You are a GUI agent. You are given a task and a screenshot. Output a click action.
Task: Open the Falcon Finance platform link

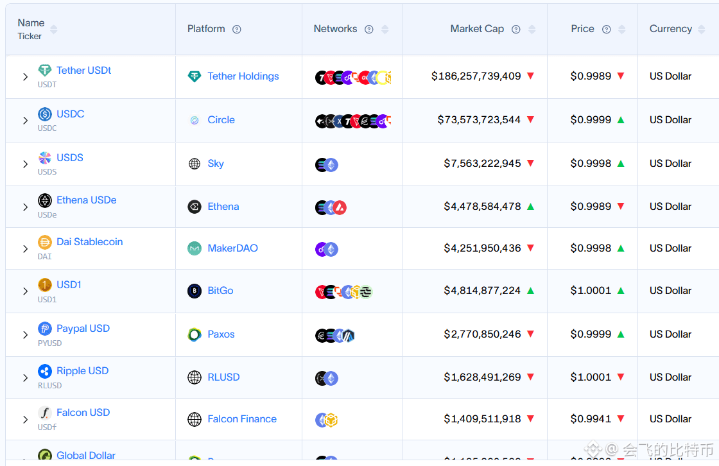[242, 419]
